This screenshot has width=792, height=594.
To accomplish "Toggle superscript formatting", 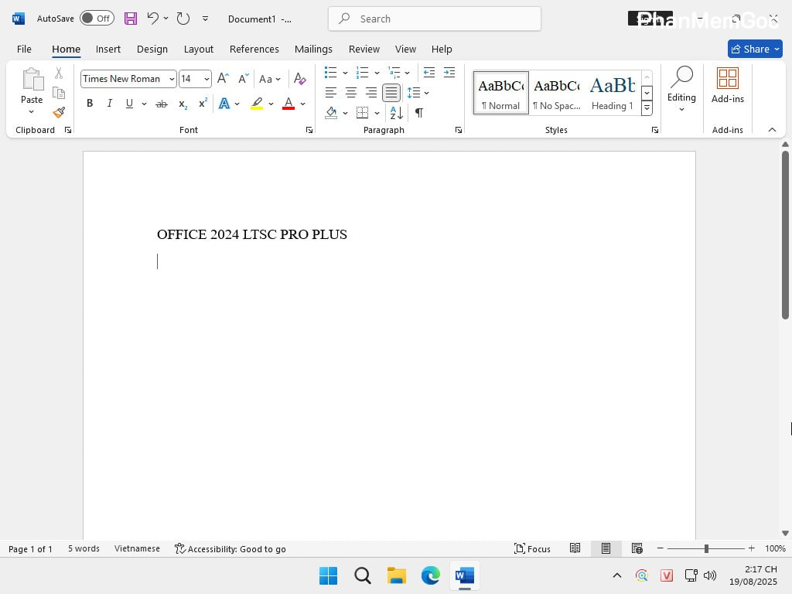I will tap(203, 104).
